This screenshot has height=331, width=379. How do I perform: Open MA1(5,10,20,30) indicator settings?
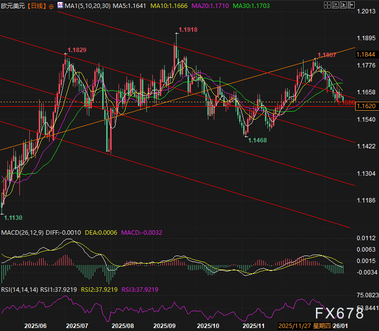point(88,6)
